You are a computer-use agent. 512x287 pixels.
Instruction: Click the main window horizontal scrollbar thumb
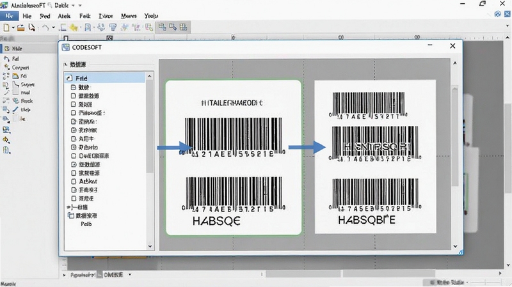[350, 274]
